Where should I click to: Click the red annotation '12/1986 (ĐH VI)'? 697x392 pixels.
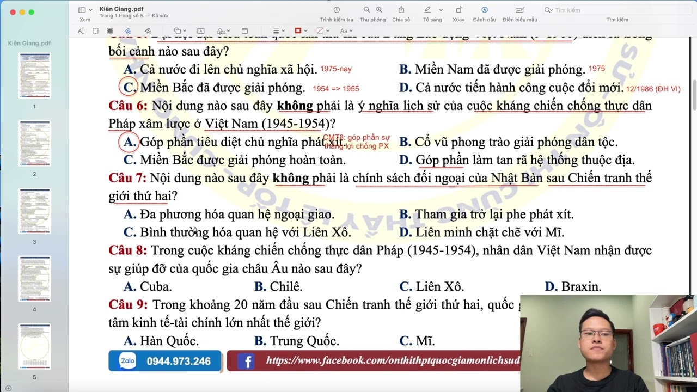pos(653,89)
